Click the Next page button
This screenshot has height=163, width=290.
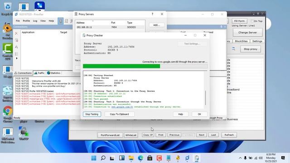point(201,135)
